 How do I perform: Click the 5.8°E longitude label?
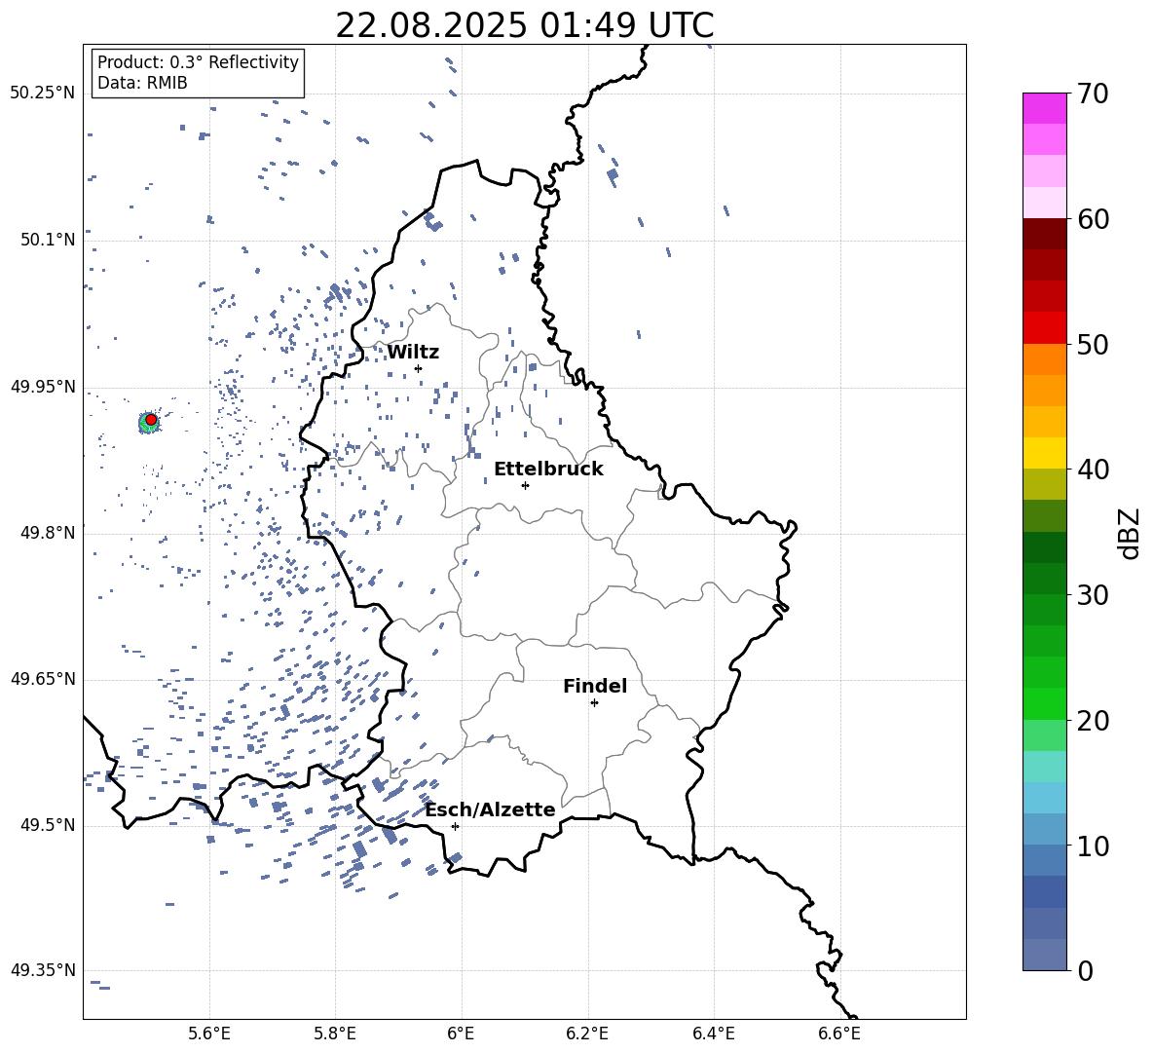coord(335,1034)
